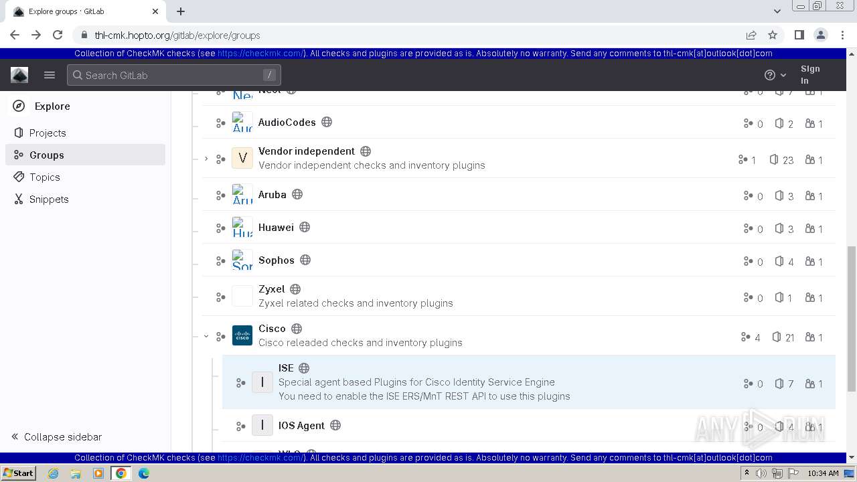Click public globe icon beside Cisco
The height and width of the screenshot is (482, 857).
[x=297, y=329]
